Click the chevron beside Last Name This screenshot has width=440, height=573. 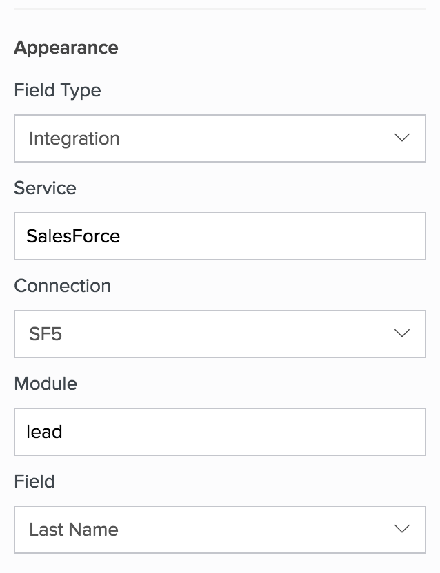coord(401,529)
